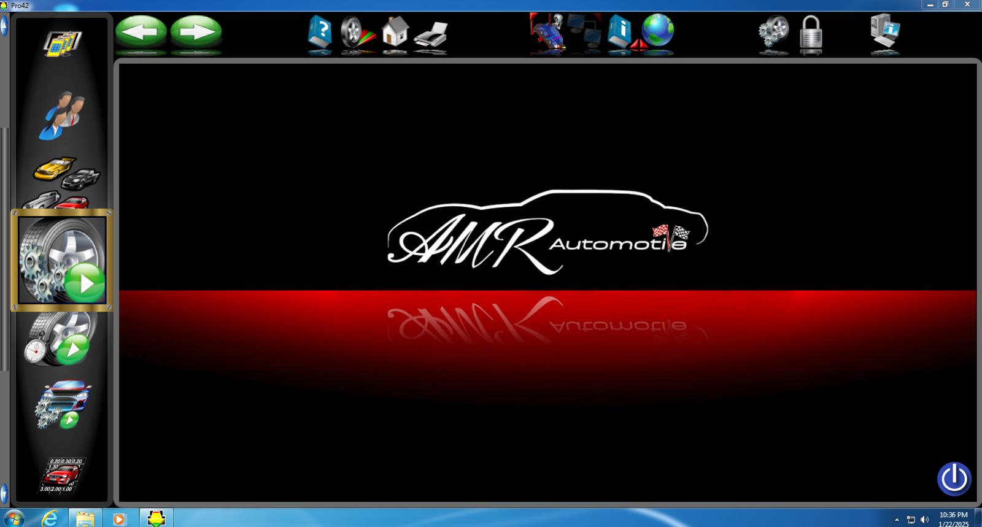Launch Internet Explorer from the taskbar
Viewport: 982px width, 527px height.
click(x=50, y=518)
